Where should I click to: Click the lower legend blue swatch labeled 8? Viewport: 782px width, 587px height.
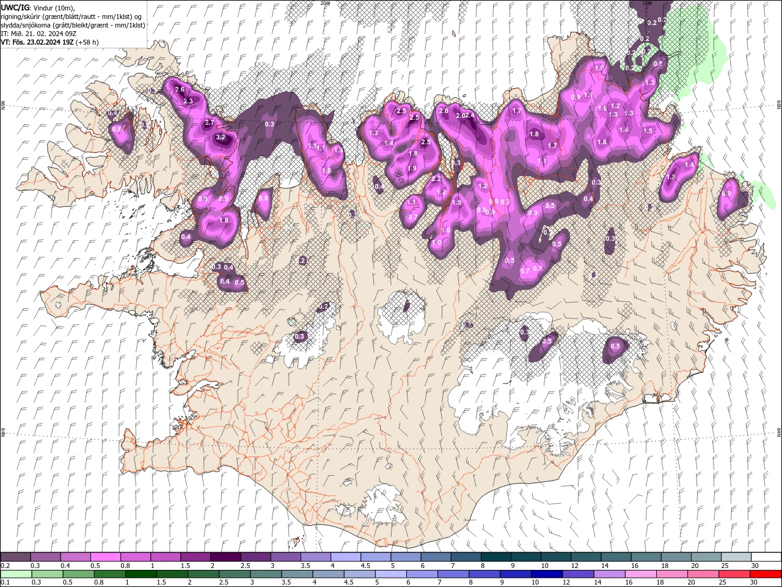click(484, 574)
